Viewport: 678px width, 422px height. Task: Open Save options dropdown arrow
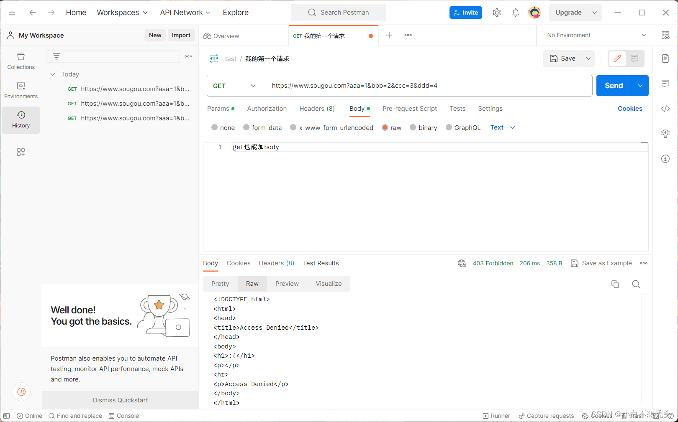click(x=588, y=58)
